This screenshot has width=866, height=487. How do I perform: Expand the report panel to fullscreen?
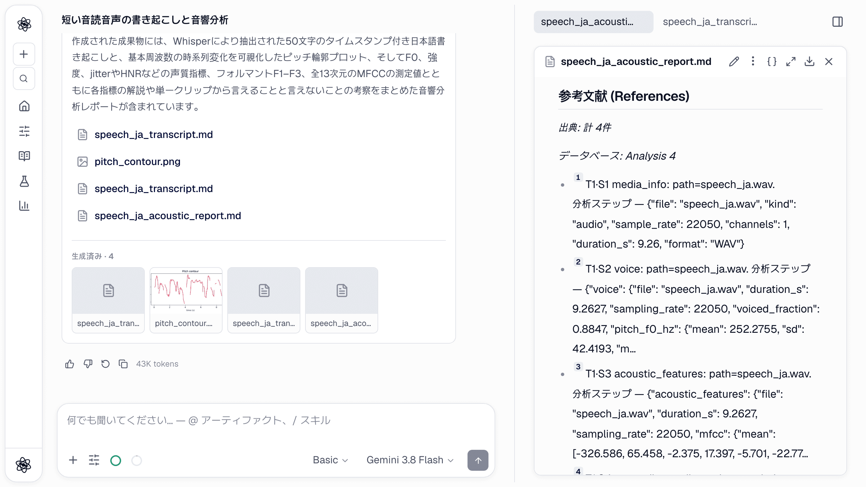pos(791,62)
